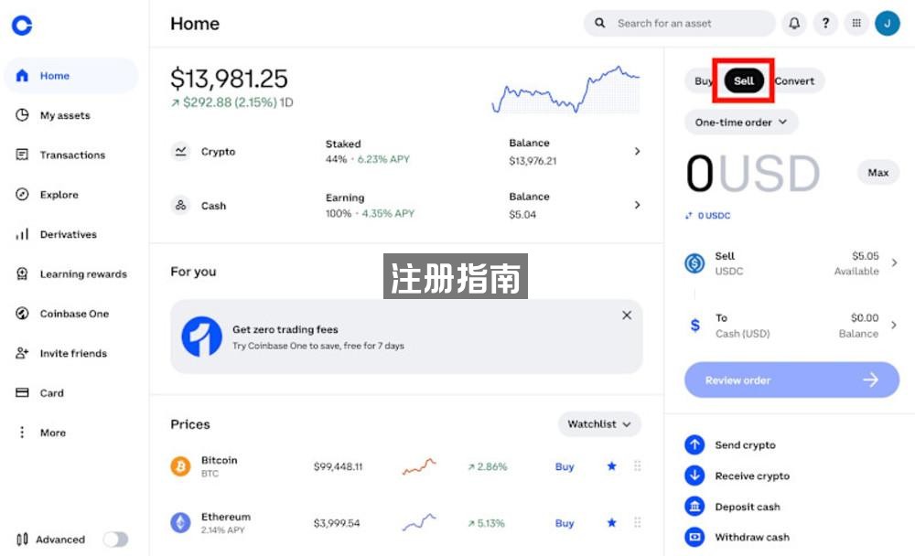Click the Coinbase One compass icon
This screenshot has width=915, height=556.
pos(22,314)
